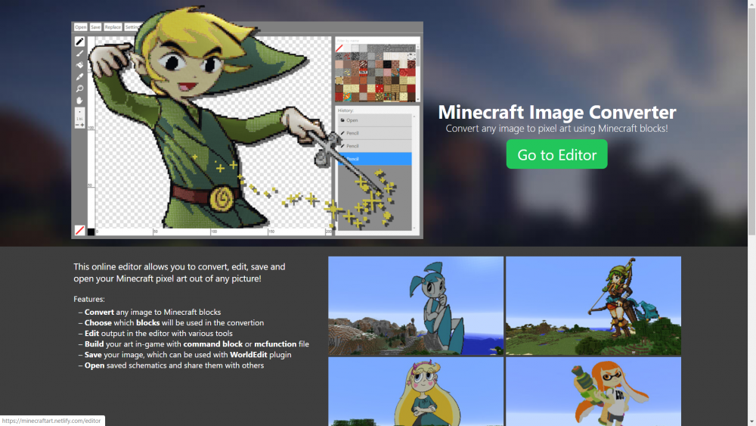Viewport: 756px width, 426px height.
Task: Select the Open entry in History list
Action: pyautogui.click(x=375, y=120)
